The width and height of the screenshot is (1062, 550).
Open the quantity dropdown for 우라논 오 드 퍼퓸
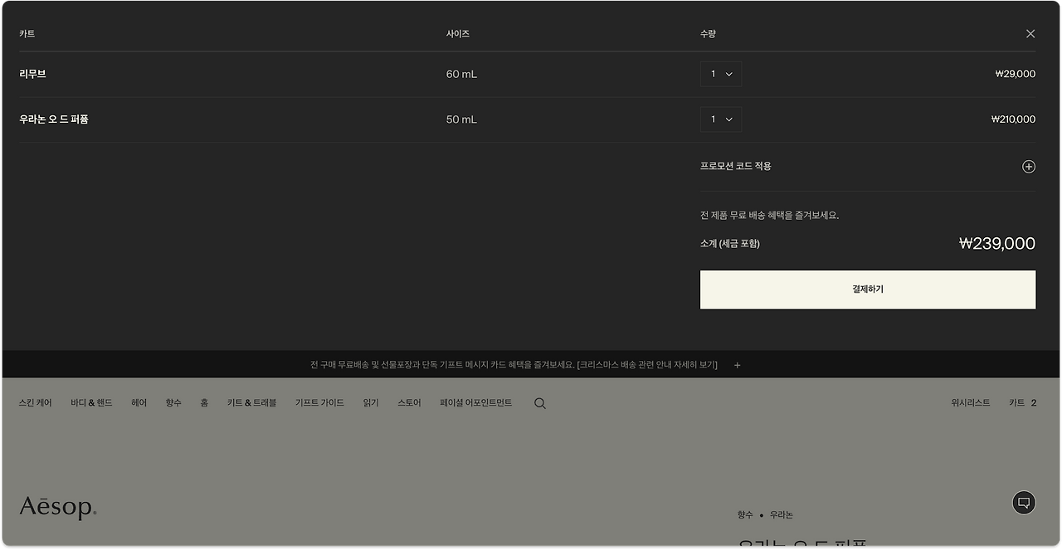pyautogui.click(x=721, y=119)
